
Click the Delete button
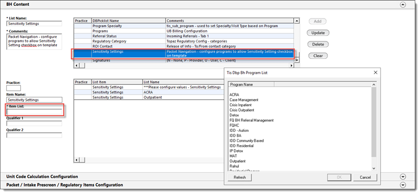318,44
